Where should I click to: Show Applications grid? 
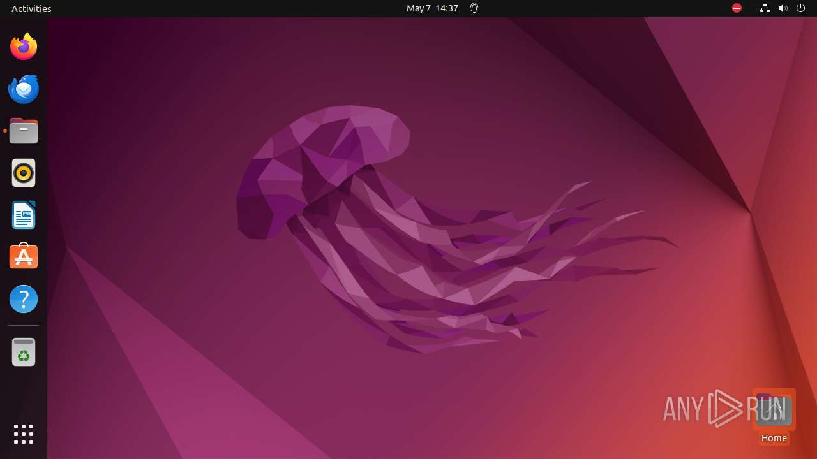point(24,434)
